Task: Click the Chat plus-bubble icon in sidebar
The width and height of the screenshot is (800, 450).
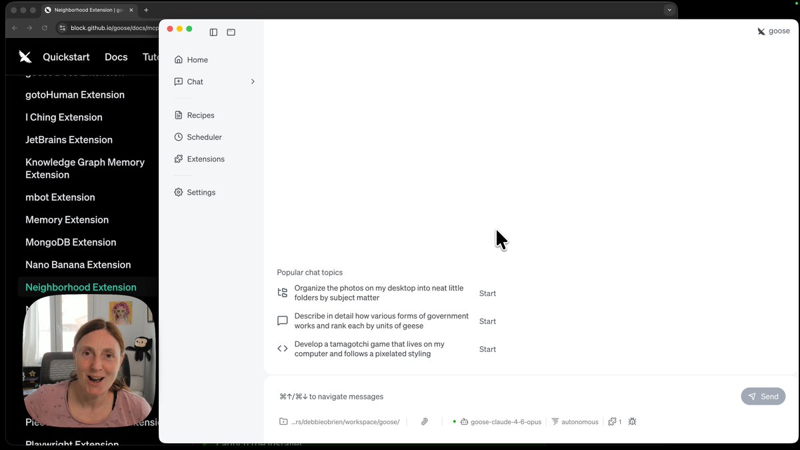Action: pos(178,81)
